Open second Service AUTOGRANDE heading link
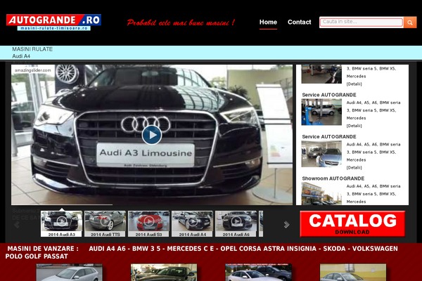Screen dimensions: 422x281 [x=329, y=136]
